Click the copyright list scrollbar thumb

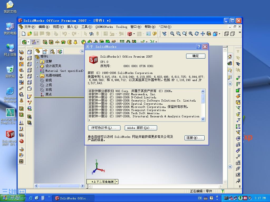[203, 98]
